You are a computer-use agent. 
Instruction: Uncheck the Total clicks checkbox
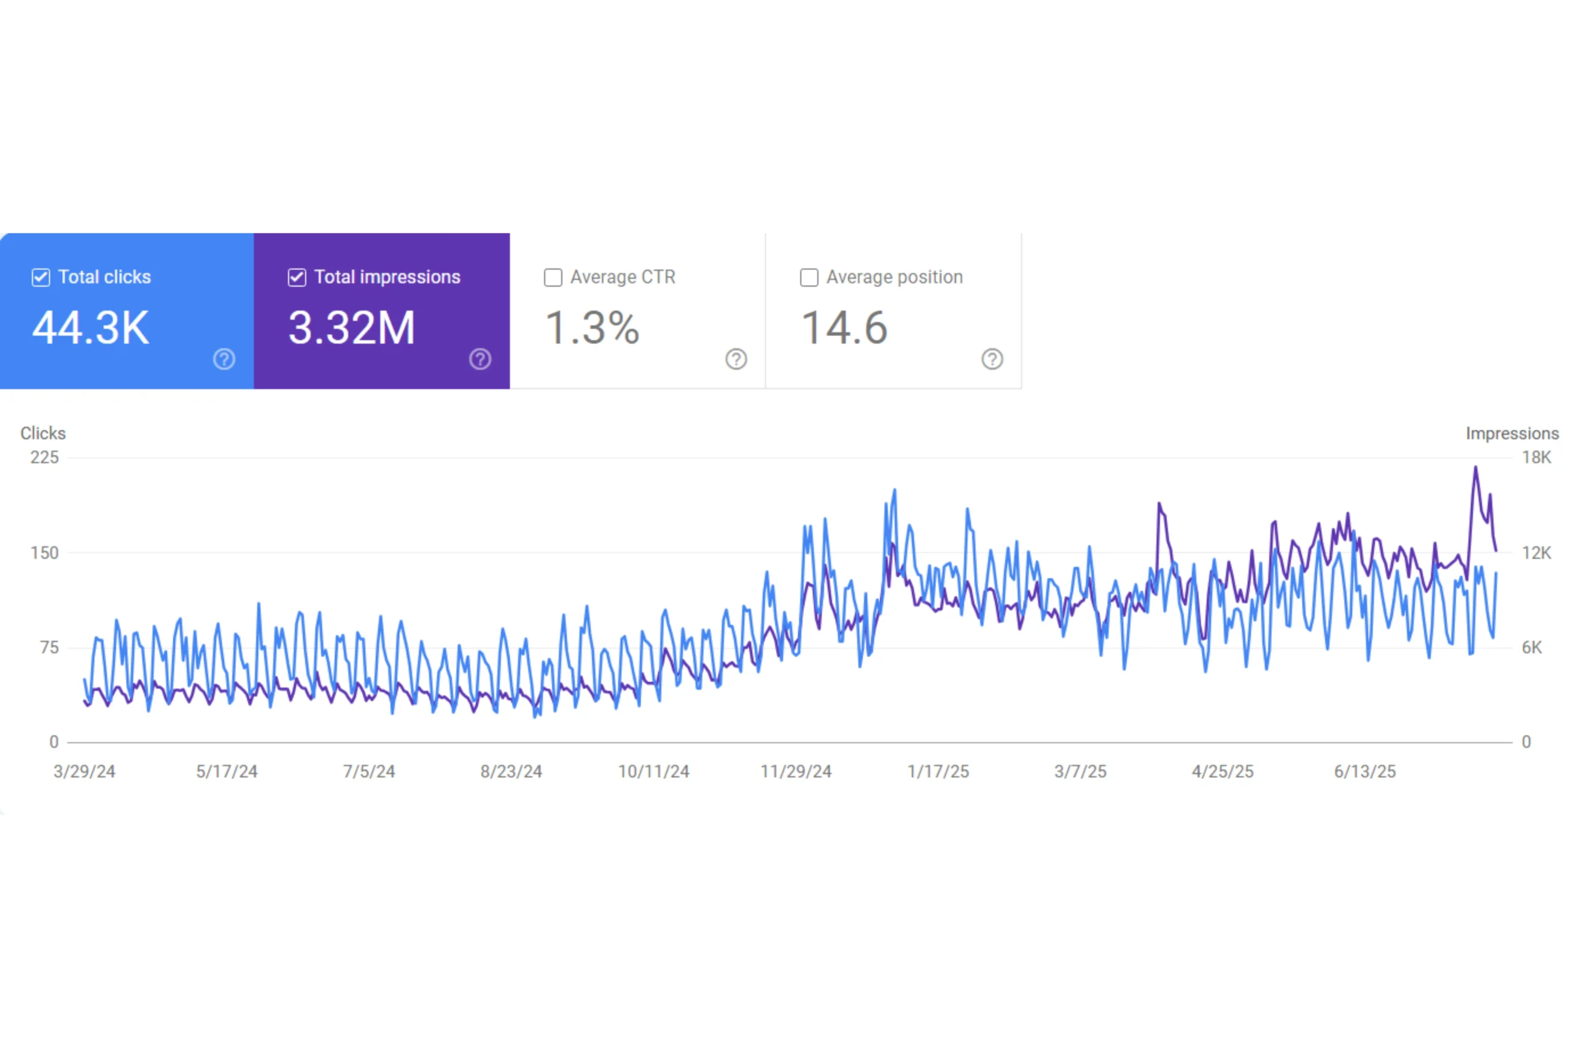point(41,278)
